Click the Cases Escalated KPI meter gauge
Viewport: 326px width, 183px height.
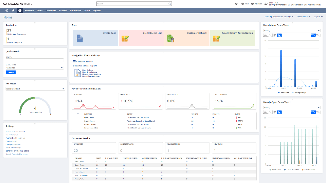tap(35, 105)
